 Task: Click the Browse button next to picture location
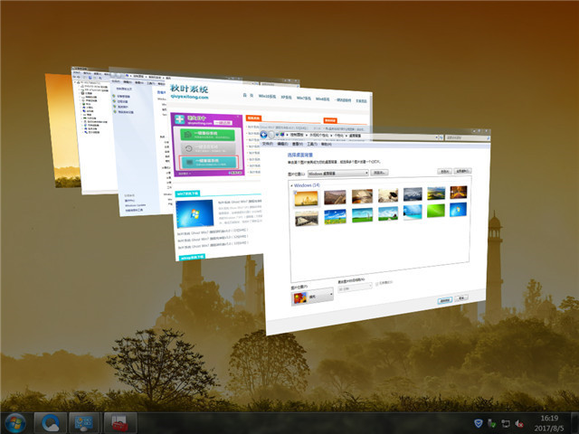[x=379, y=173]
